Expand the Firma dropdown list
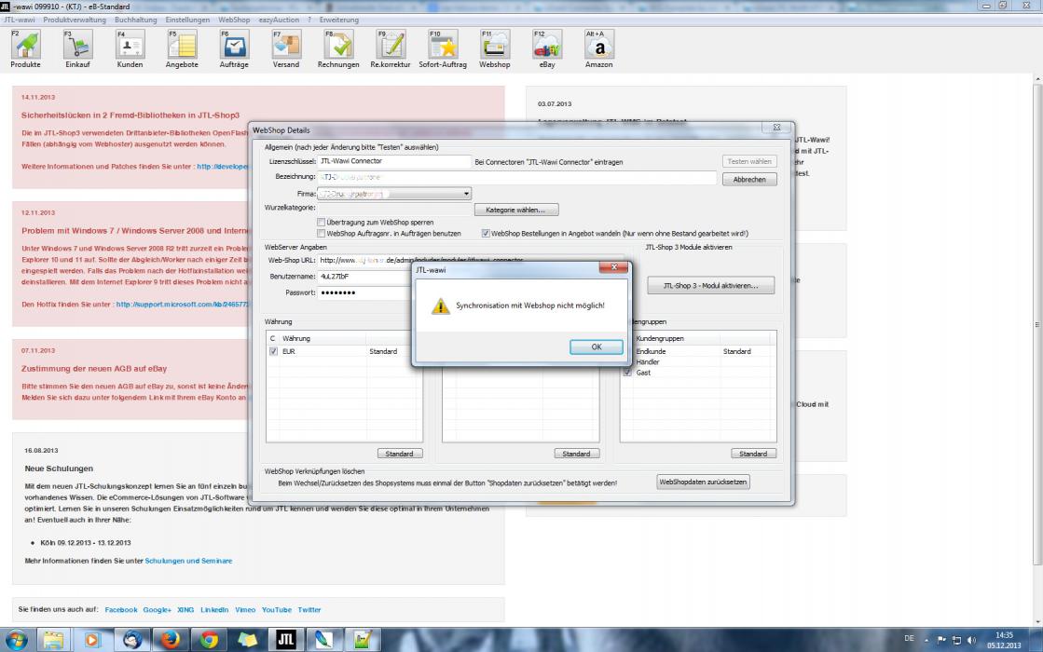1043x652 pixels. coord(467,194)
